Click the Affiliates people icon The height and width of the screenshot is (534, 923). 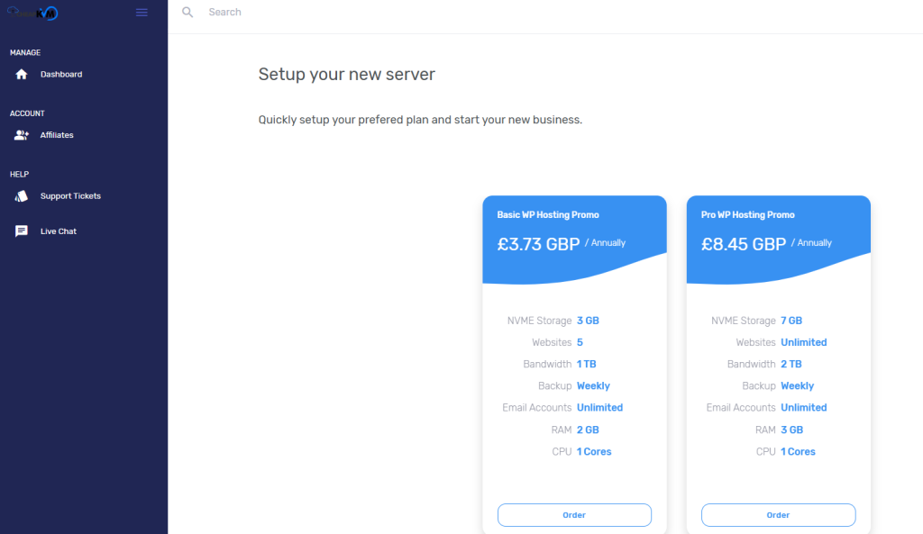click(x=22, y=135)
